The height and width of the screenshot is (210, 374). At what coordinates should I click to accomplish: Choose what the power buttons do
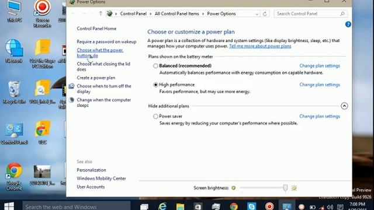click(100, 53)
